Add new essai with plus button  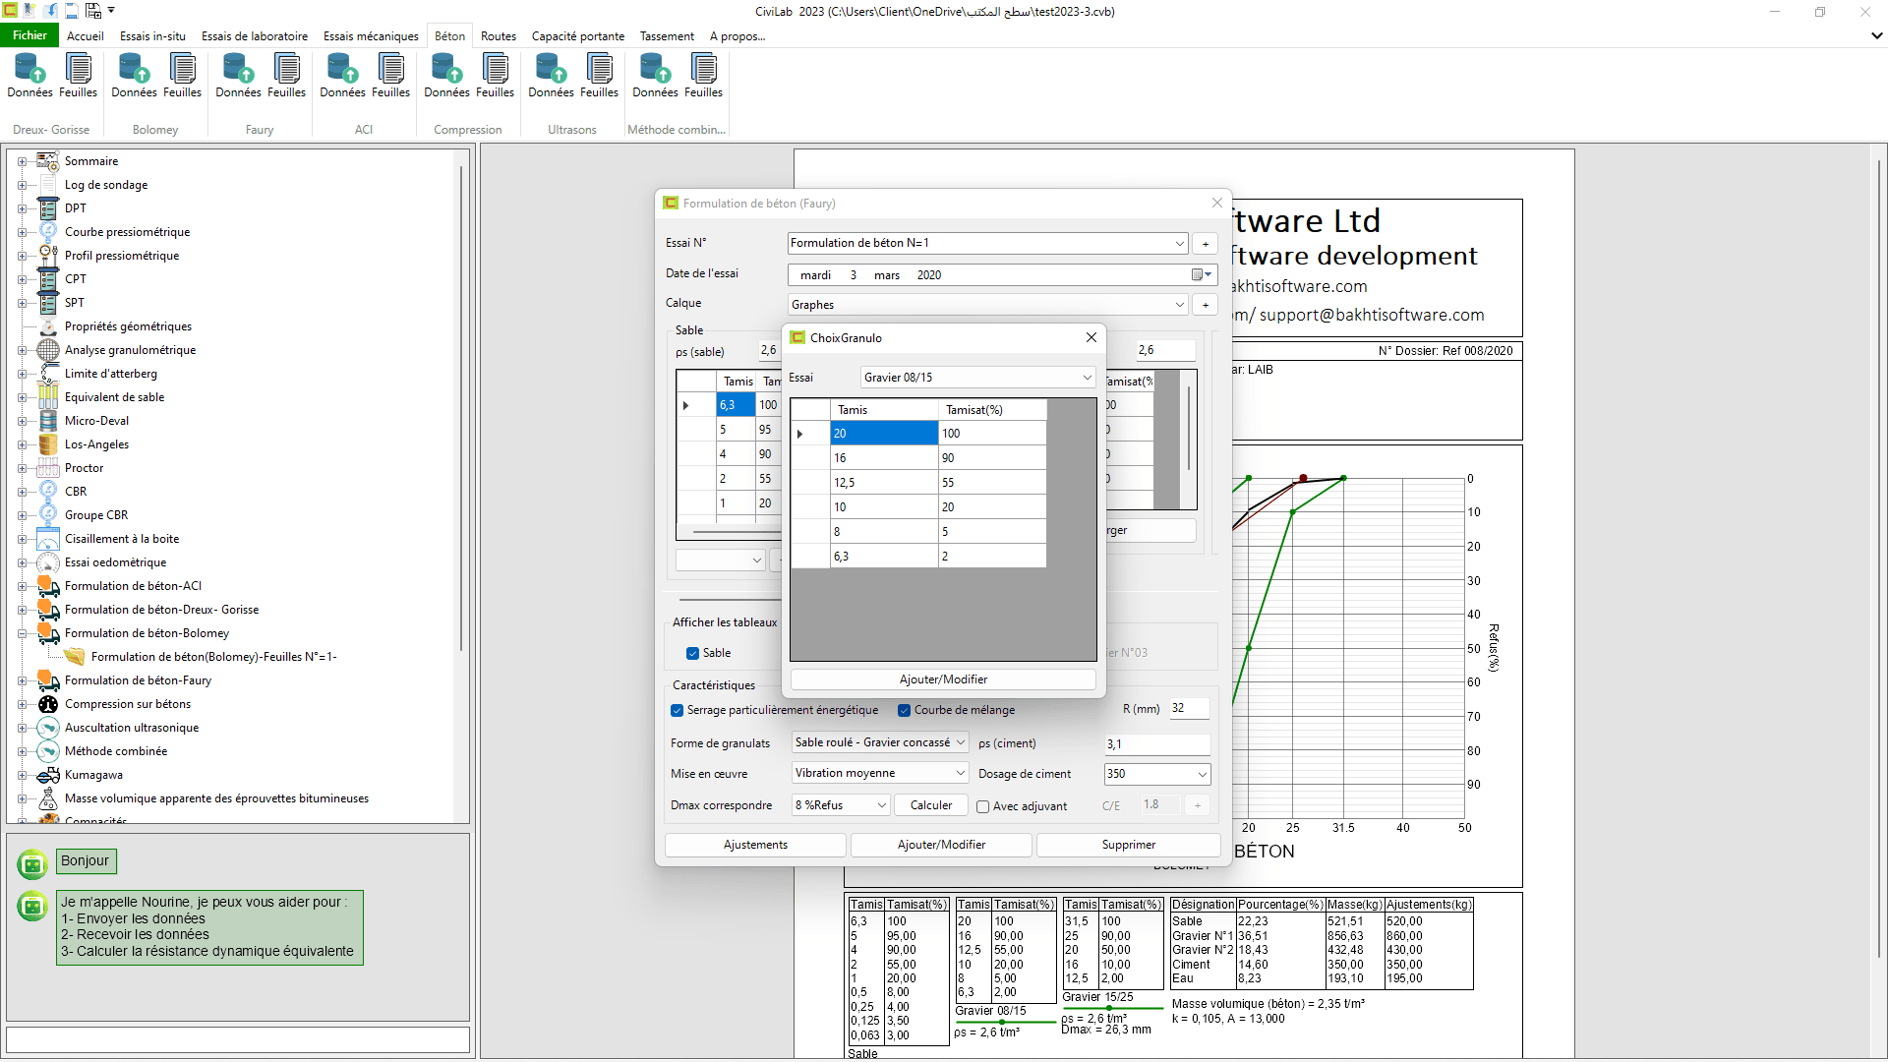click(x=1206, y=244)
